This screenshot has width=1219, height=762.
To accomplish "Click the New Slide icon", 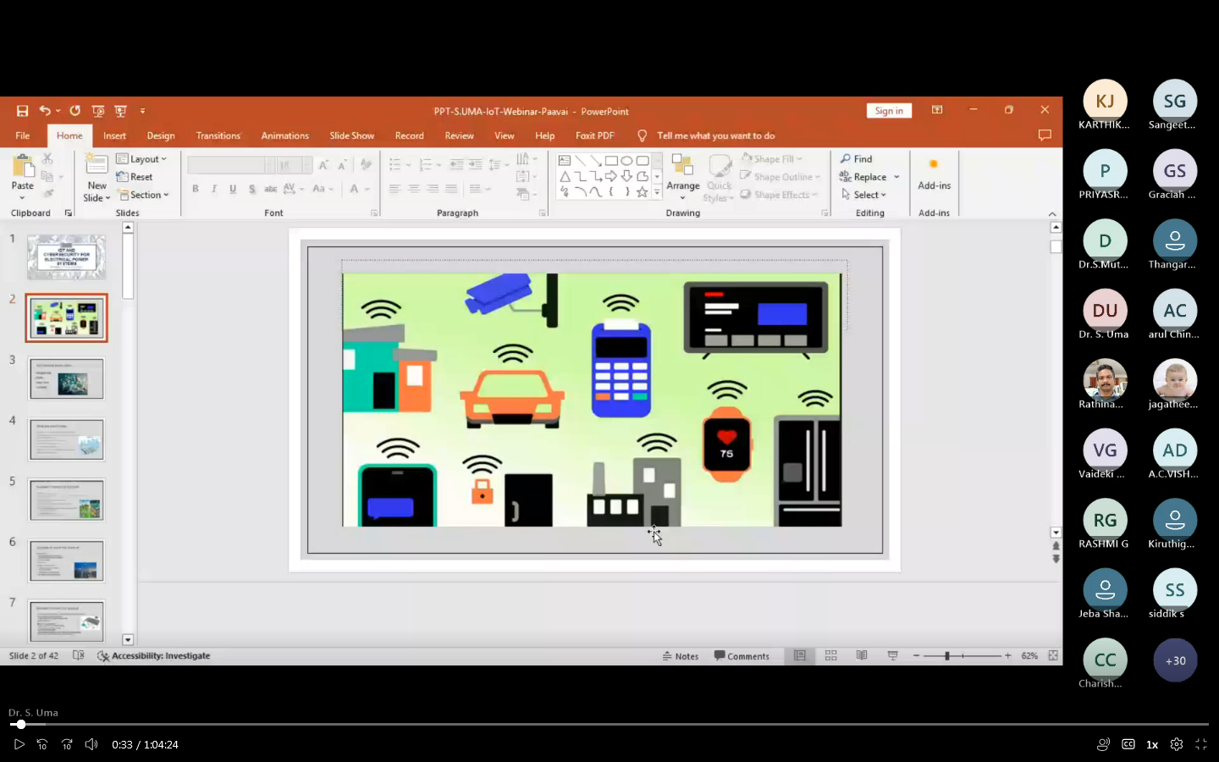I will pos(97,167).
